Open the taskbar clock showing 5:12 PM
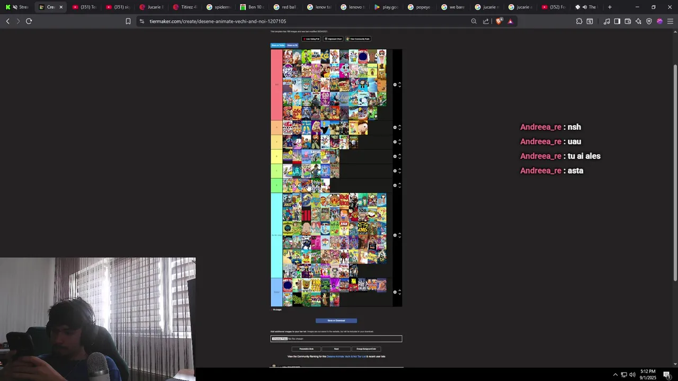Image resolution: width=678 pixels, height=381 pixels. coord(648,375)
